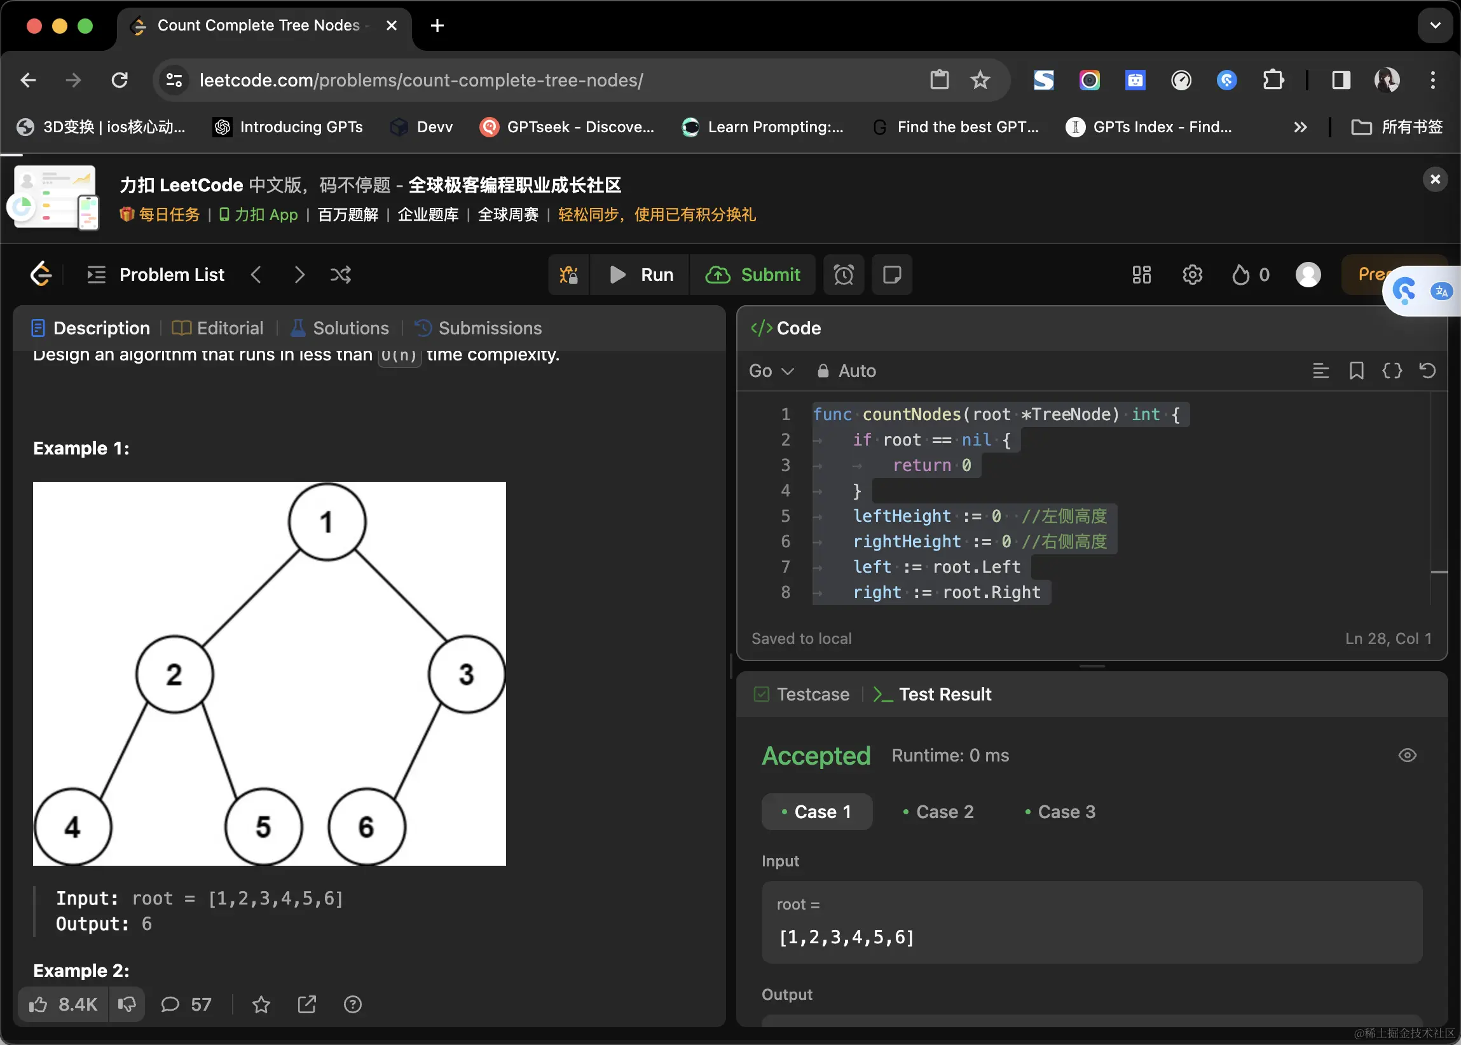Viewport: 1461px width, 1045px height.
Task: Open the sticky notes icon
Action: click(x=891, y=275)
